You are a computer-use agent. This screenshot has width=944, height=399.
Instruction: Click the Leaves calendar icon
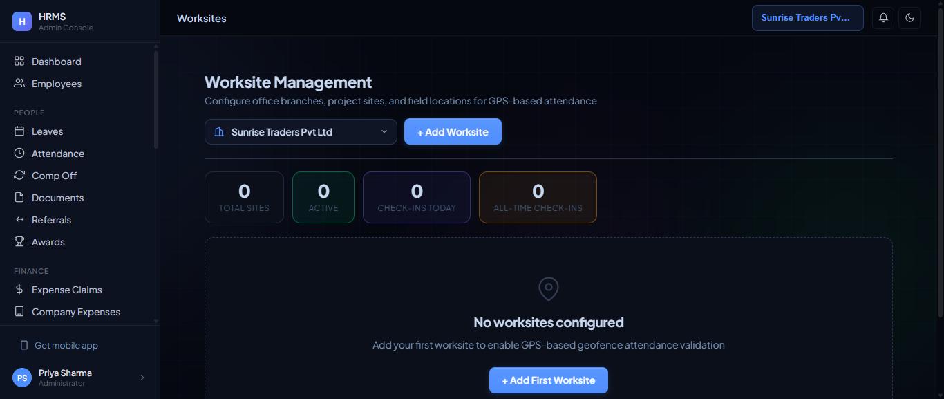(19, 131)
